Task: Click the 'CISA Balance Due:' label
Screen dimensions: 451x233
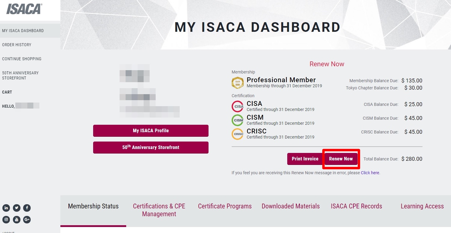Action: click(381, 104)
